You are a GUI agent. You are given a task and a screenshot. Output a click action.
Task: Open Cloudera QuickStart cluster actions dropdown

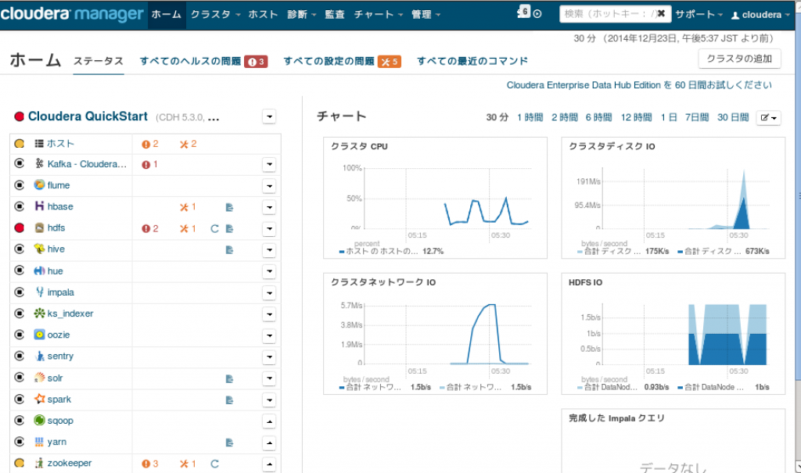tap(270, 116)
